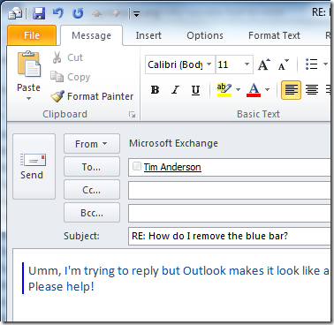Screen dimensions: 334x325
Task: Toggle Bold formatting
Action: [155, 90]
